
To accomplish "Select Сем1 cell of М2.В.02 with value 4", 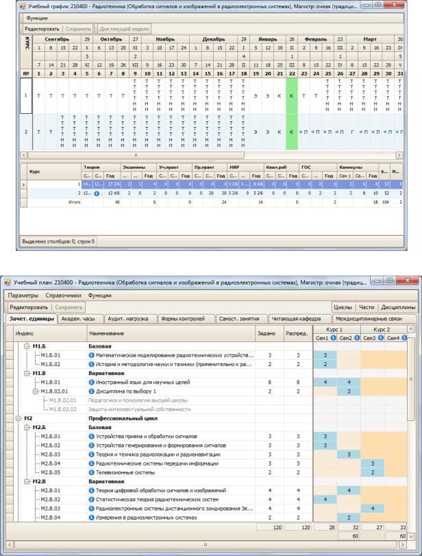I will (x=325, y=499).
